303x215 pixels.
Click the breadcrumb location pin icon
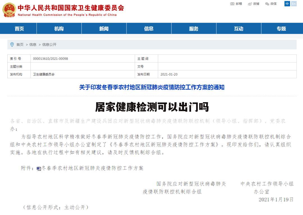(x=12, y=45)
